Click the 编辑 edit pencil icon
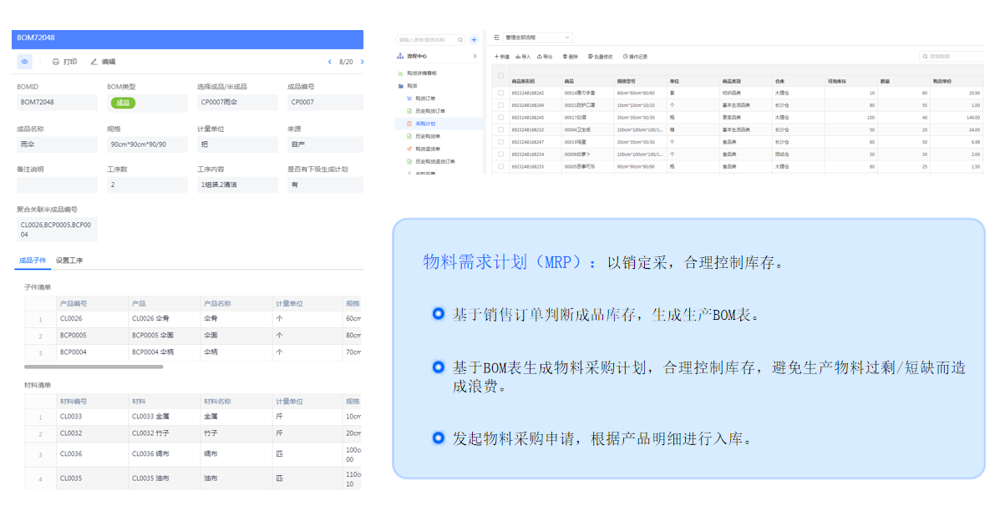Image resolution: width=1000 pixels, height=506 pixels. coord(94,62)
